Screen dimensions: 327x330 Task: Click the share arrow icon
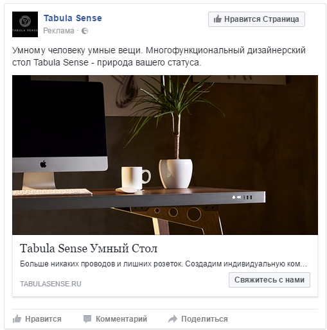point(173,319)
